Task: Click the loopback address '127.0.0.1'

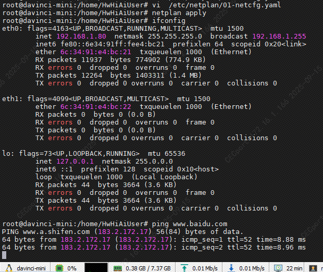Action: (75, 162)
